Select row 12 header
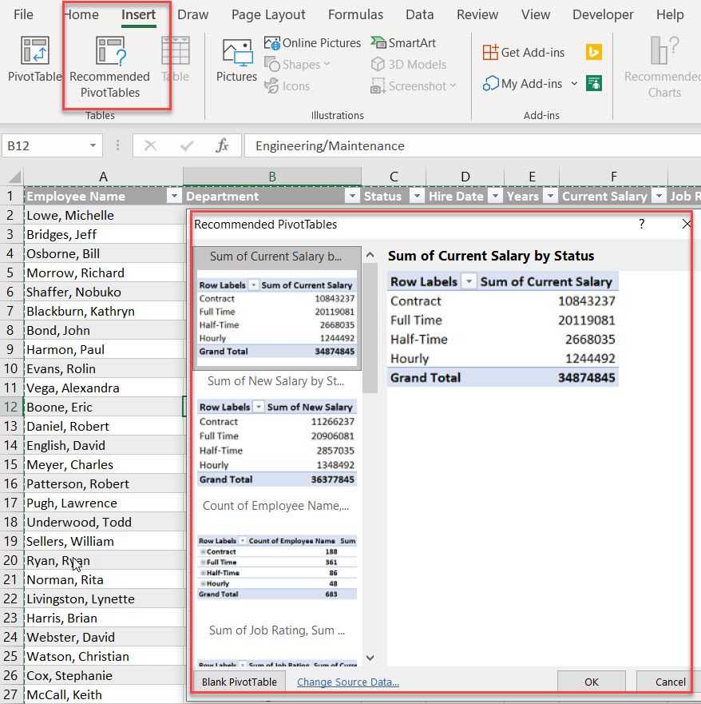This screenshot has height=704, width=701. point(10,407)
